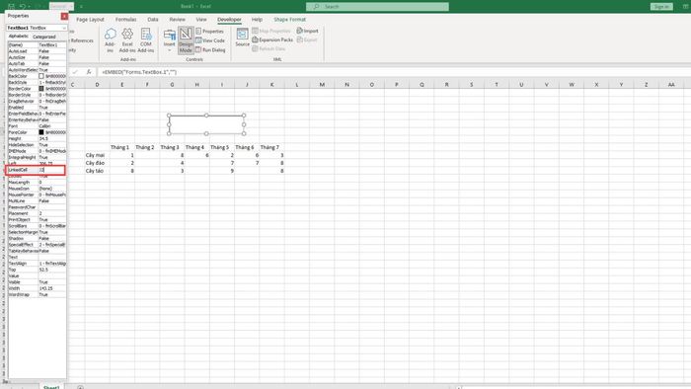691x389 pixels.
Task: Click the View Code button
Action: (210, 40)
